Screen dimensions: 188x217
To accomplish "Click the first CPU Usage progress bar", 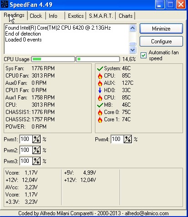I will tap(53, 59).
